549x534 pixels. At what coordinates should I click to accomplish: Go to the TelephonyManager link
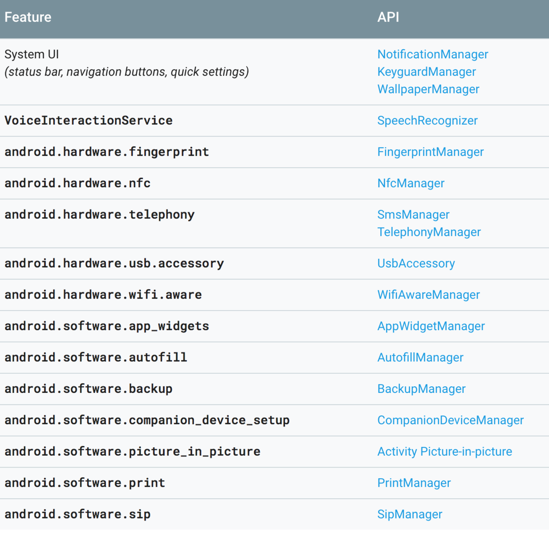point(429,232)
